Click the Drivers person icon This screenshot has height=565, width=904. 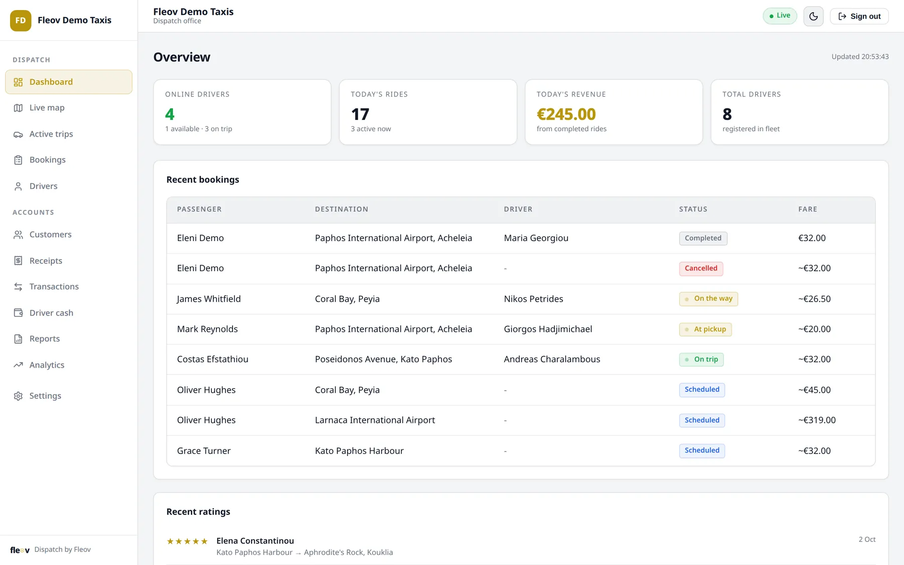[18, 186]
